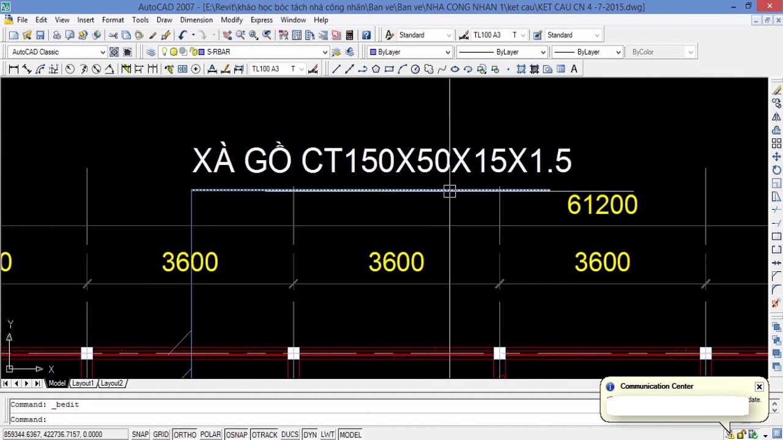Viewport: 783px width, 440px height.
Task: Select the Rotate tool in Modify toolbar
Action: (776, 170)
